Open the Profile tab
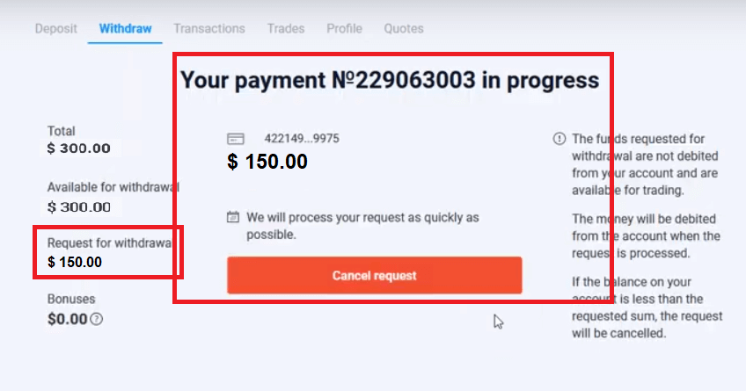Image resolution: width=746 pixels, height=391 pixels. pos(344,29)
